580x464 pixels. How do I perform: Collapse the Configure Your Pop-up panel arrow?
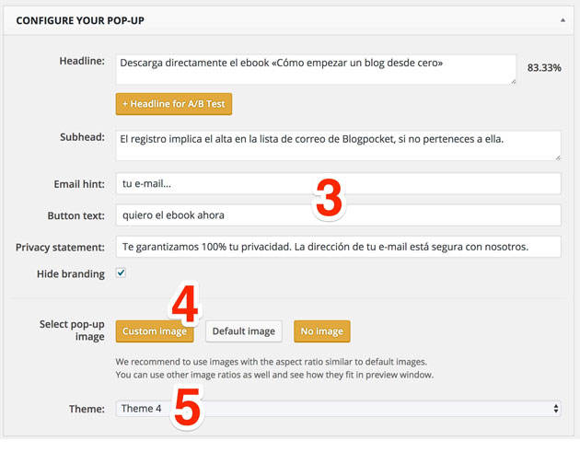coord(561,19)
